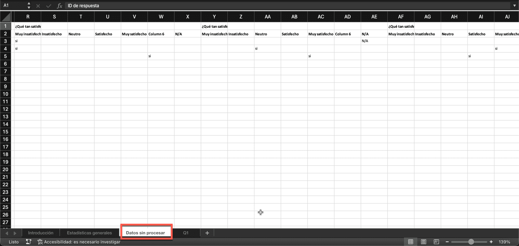
Task: Click the Listo status label
Action: click(x=14, y=242)
